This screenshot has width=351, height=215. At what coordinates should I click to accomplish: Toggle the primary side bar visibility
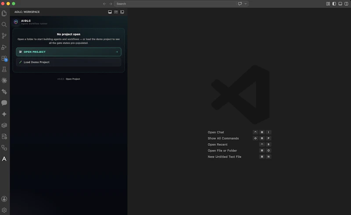click(334, 4)
